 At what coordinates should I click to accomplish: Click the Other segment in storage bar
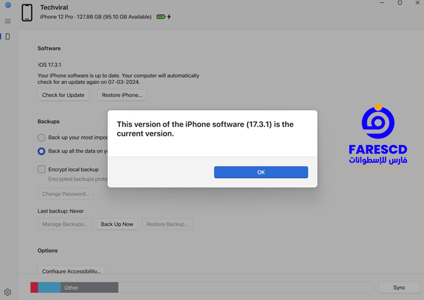tap(90, 288)
